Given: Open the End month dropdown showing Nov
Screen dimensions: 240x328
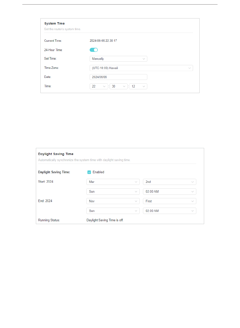Looking at the screenshot, I should (x=113, y=201).
